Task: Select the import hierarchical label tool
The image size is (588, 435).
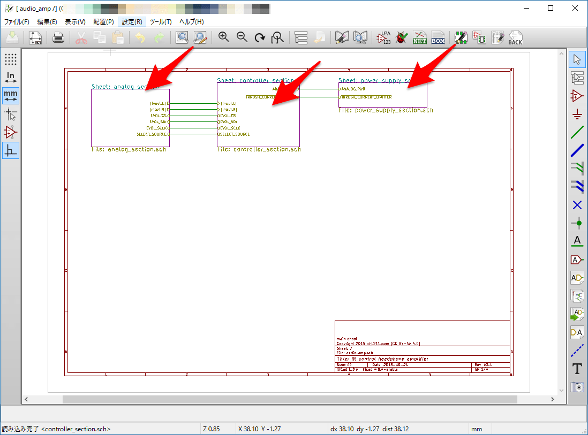Action: pos(577,314)
